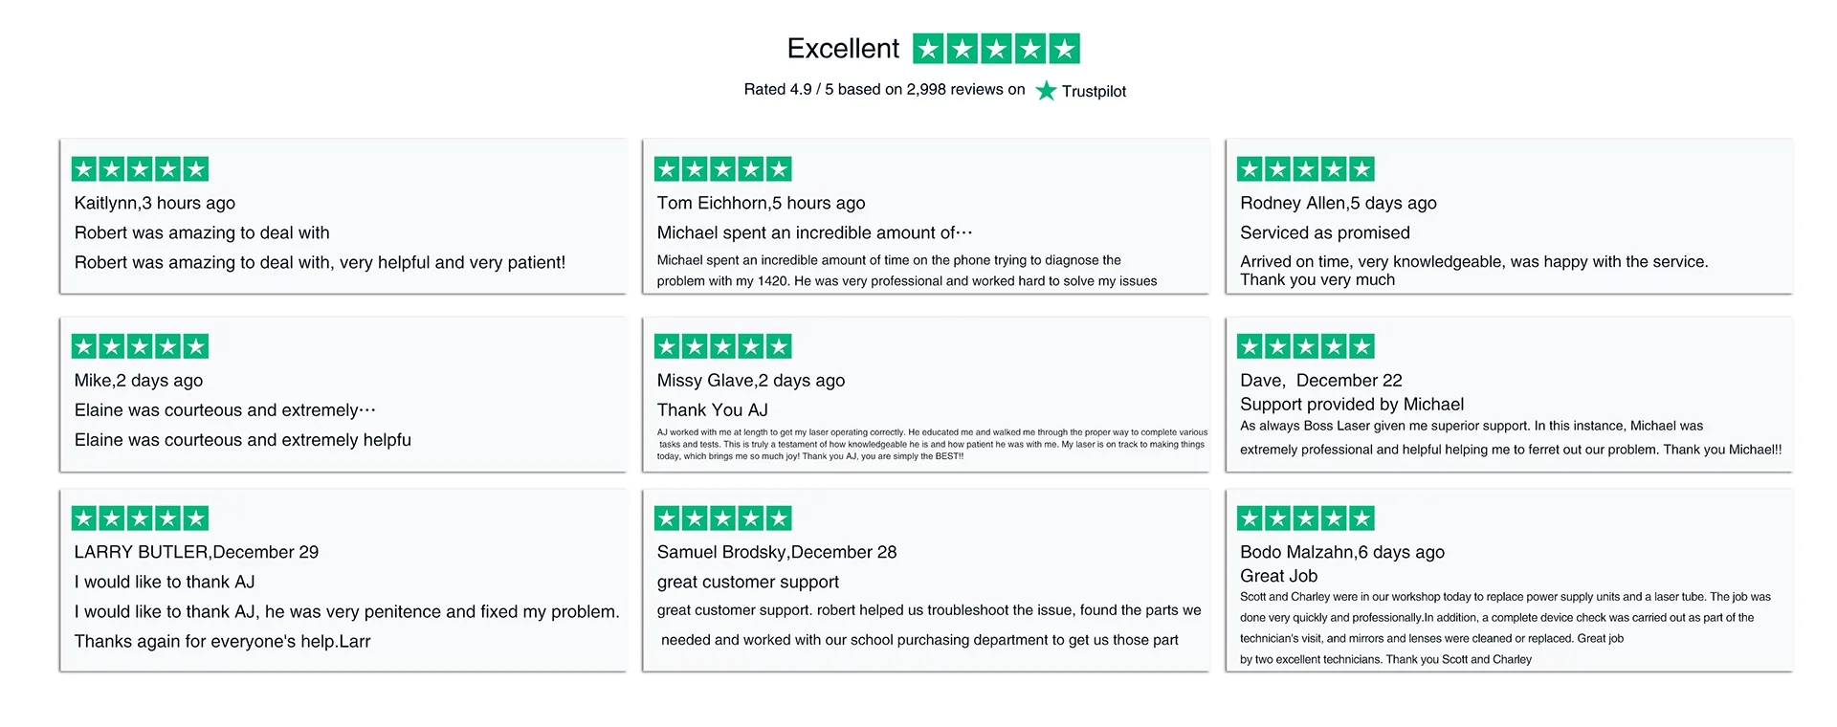Click the star rating on Rodney Allen's review
This screenshot has width=1837, height=727.
[x=1305, y=169]
